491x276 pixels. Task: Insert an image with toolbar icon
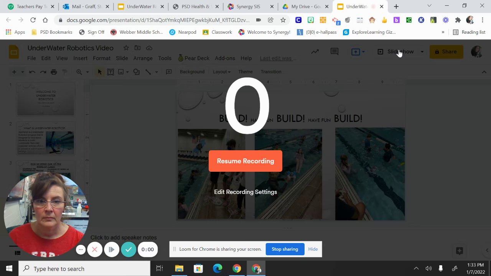pyautogui.click(x=121, y=72)
